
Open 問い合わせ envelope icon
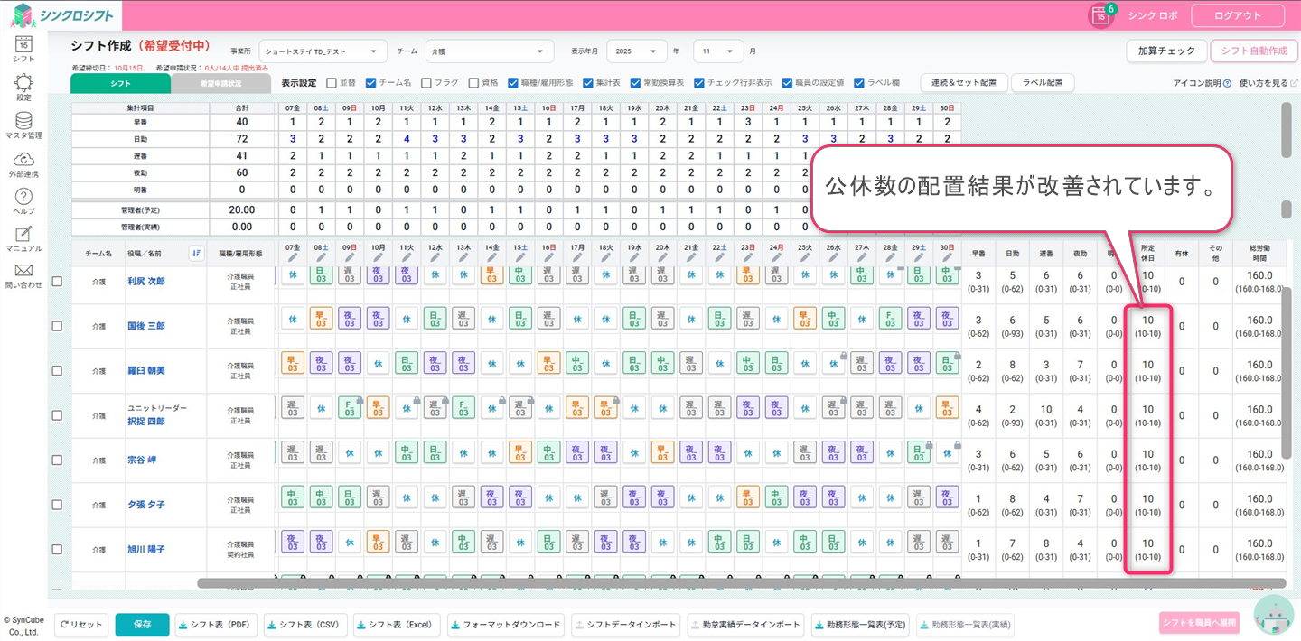pyautogui.click(x=23, y=271)
